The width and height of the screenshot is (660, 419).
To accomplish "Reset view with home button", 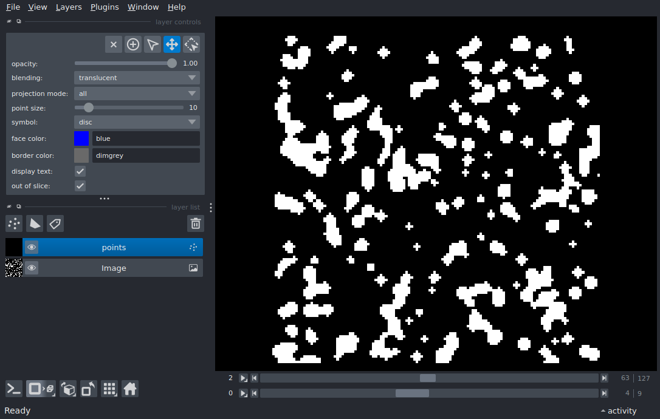I will pyautogui.click(x=130, y=389).
